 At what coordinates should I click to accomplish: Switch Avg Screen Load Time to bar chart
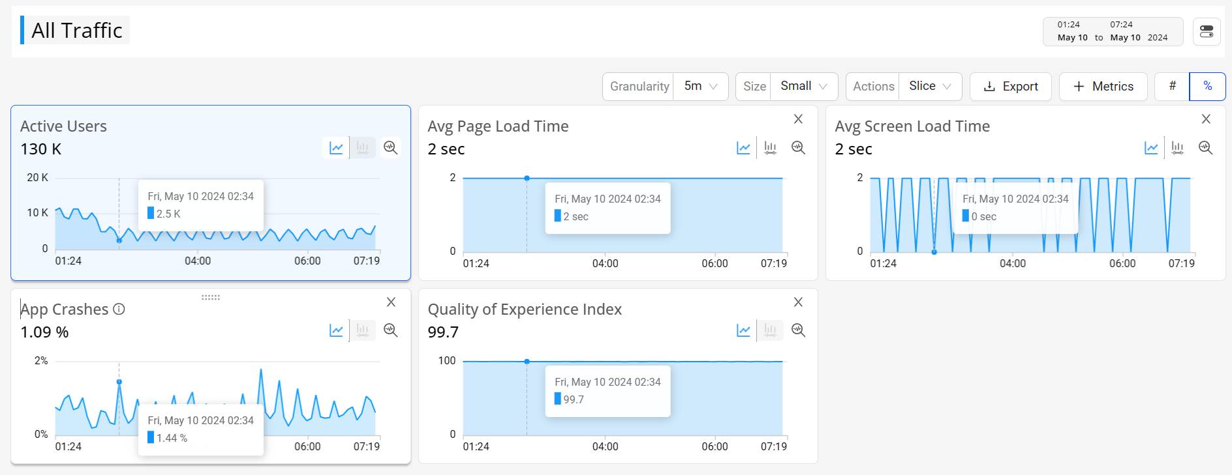(x=1177, y=148)
